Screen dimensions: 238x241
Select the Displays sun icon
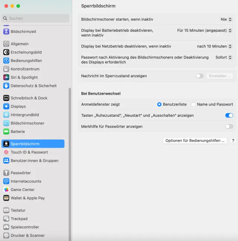(x=6, y=106)
